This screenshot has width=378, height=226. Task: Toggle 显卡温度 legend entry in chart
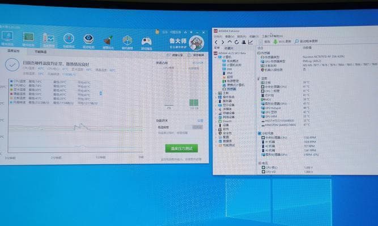(x=18, y=90)
